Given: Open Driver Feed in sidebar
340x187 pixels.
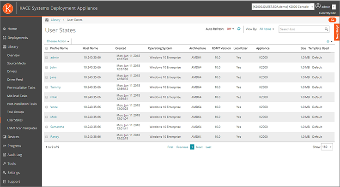Looking at the screenshot, I should pyautogui.click(x=15, y=80).
